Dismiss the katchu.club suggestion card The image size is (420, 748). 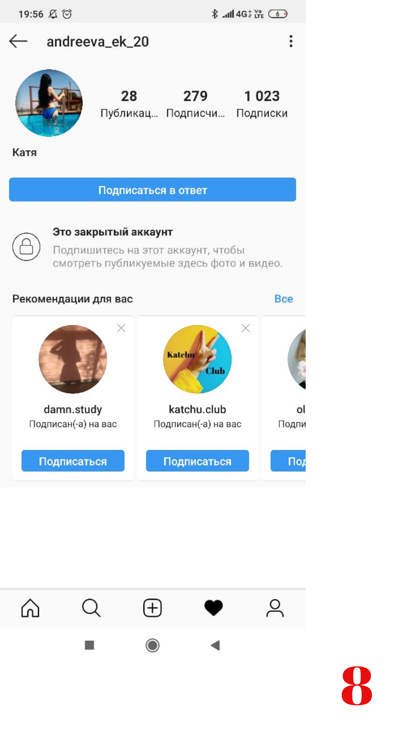(x=246, y=328)
